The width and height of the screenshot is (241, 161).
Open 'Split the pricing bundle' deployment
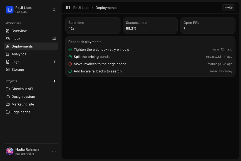click(150, 57)
